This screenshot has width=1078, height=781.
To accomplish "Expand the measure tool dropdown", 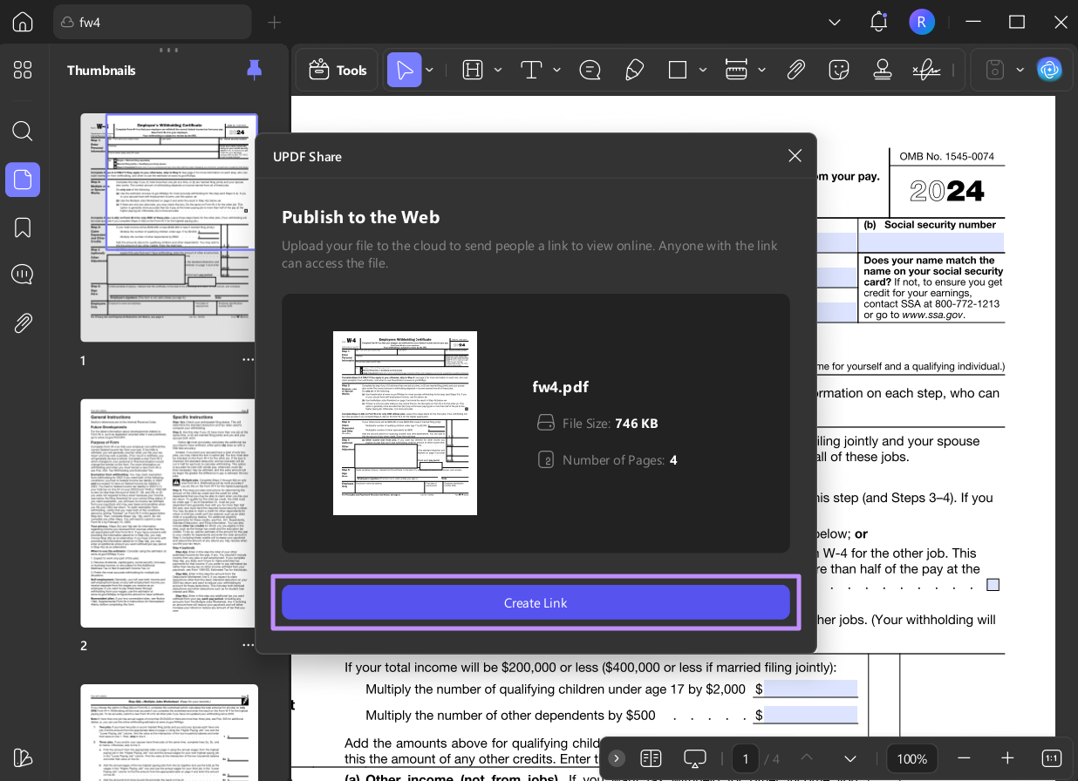I will pyautogui.click(x=761, y=69).
